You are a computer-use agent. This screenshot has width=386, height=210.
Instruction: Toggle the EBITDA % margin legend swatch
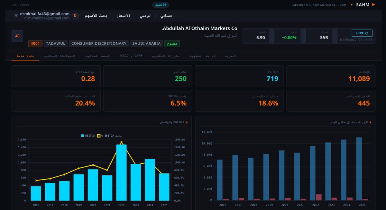click(x=99, y=136)
